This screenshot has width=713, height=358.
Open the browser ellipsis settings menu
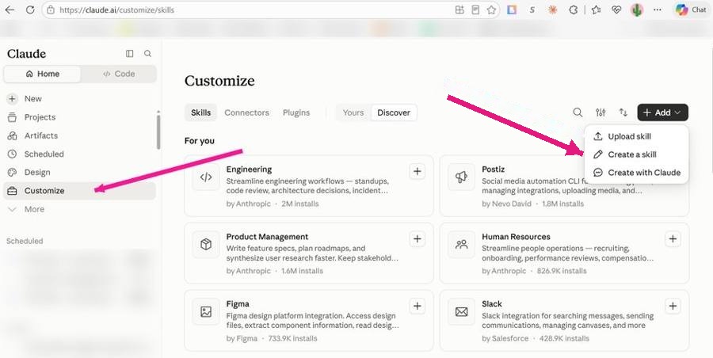click(x=657, y=10)
